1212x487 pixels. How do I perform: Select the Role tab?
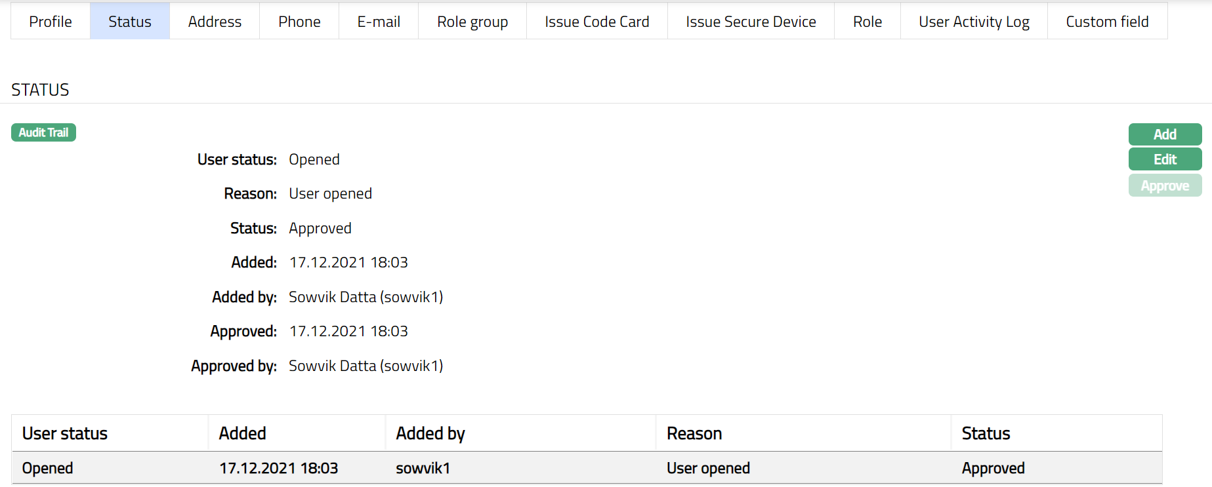coord(867,22)
